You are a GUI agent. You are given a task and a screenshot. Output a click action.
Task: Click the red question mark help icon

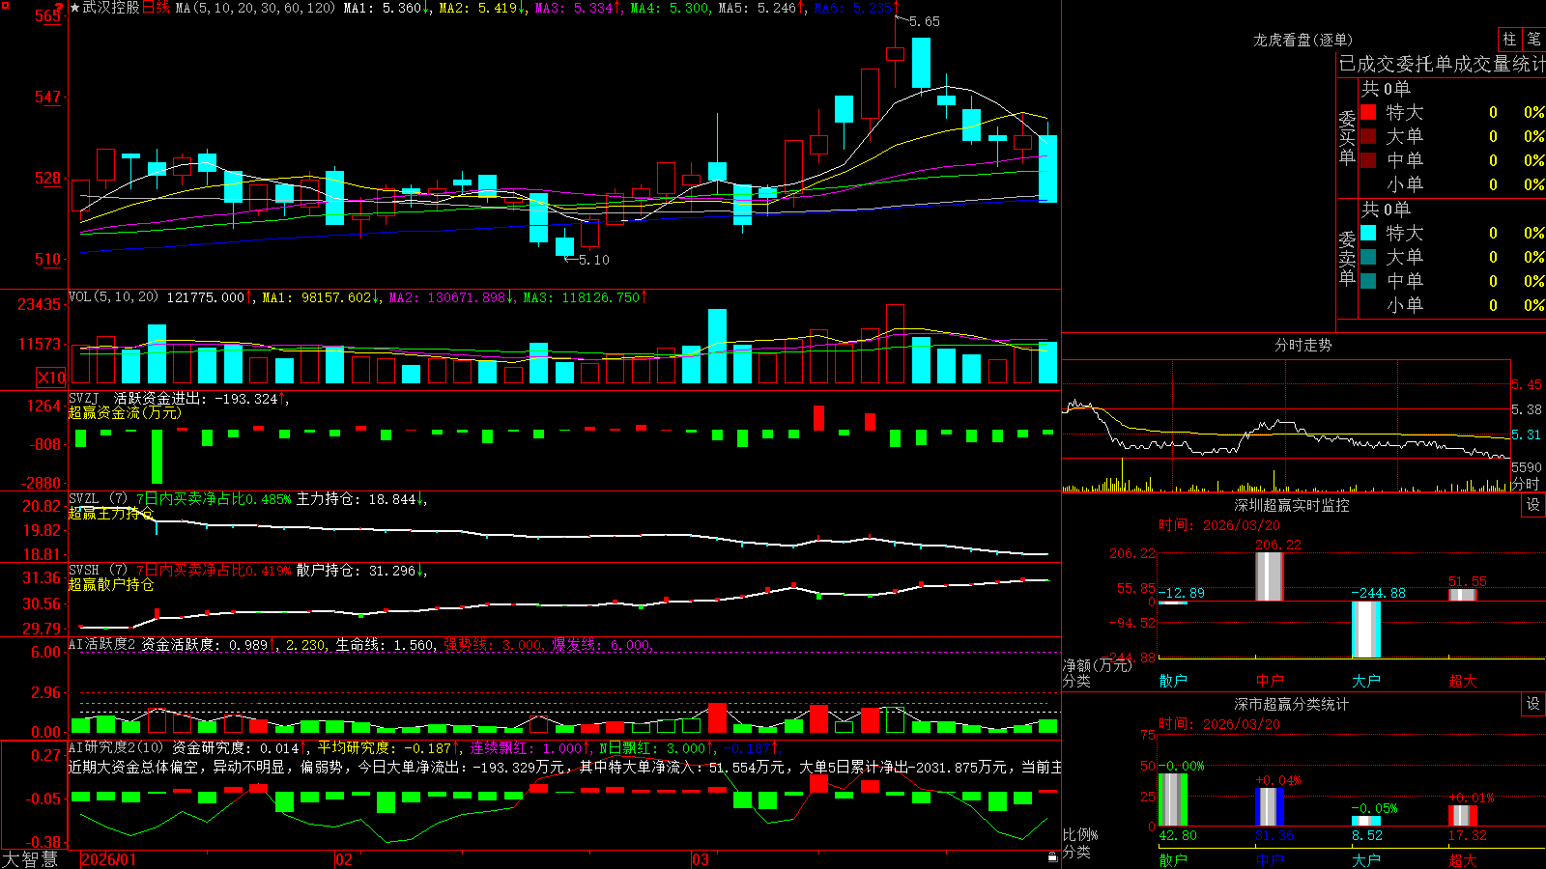click(59, 9)
